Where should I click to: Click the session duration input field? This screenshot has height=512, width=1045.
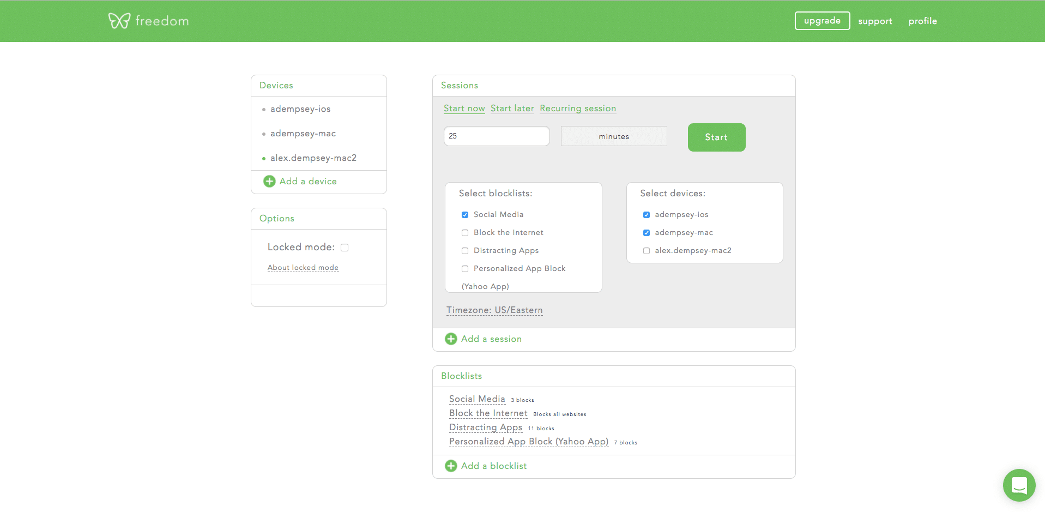click(x=497, y=136)
